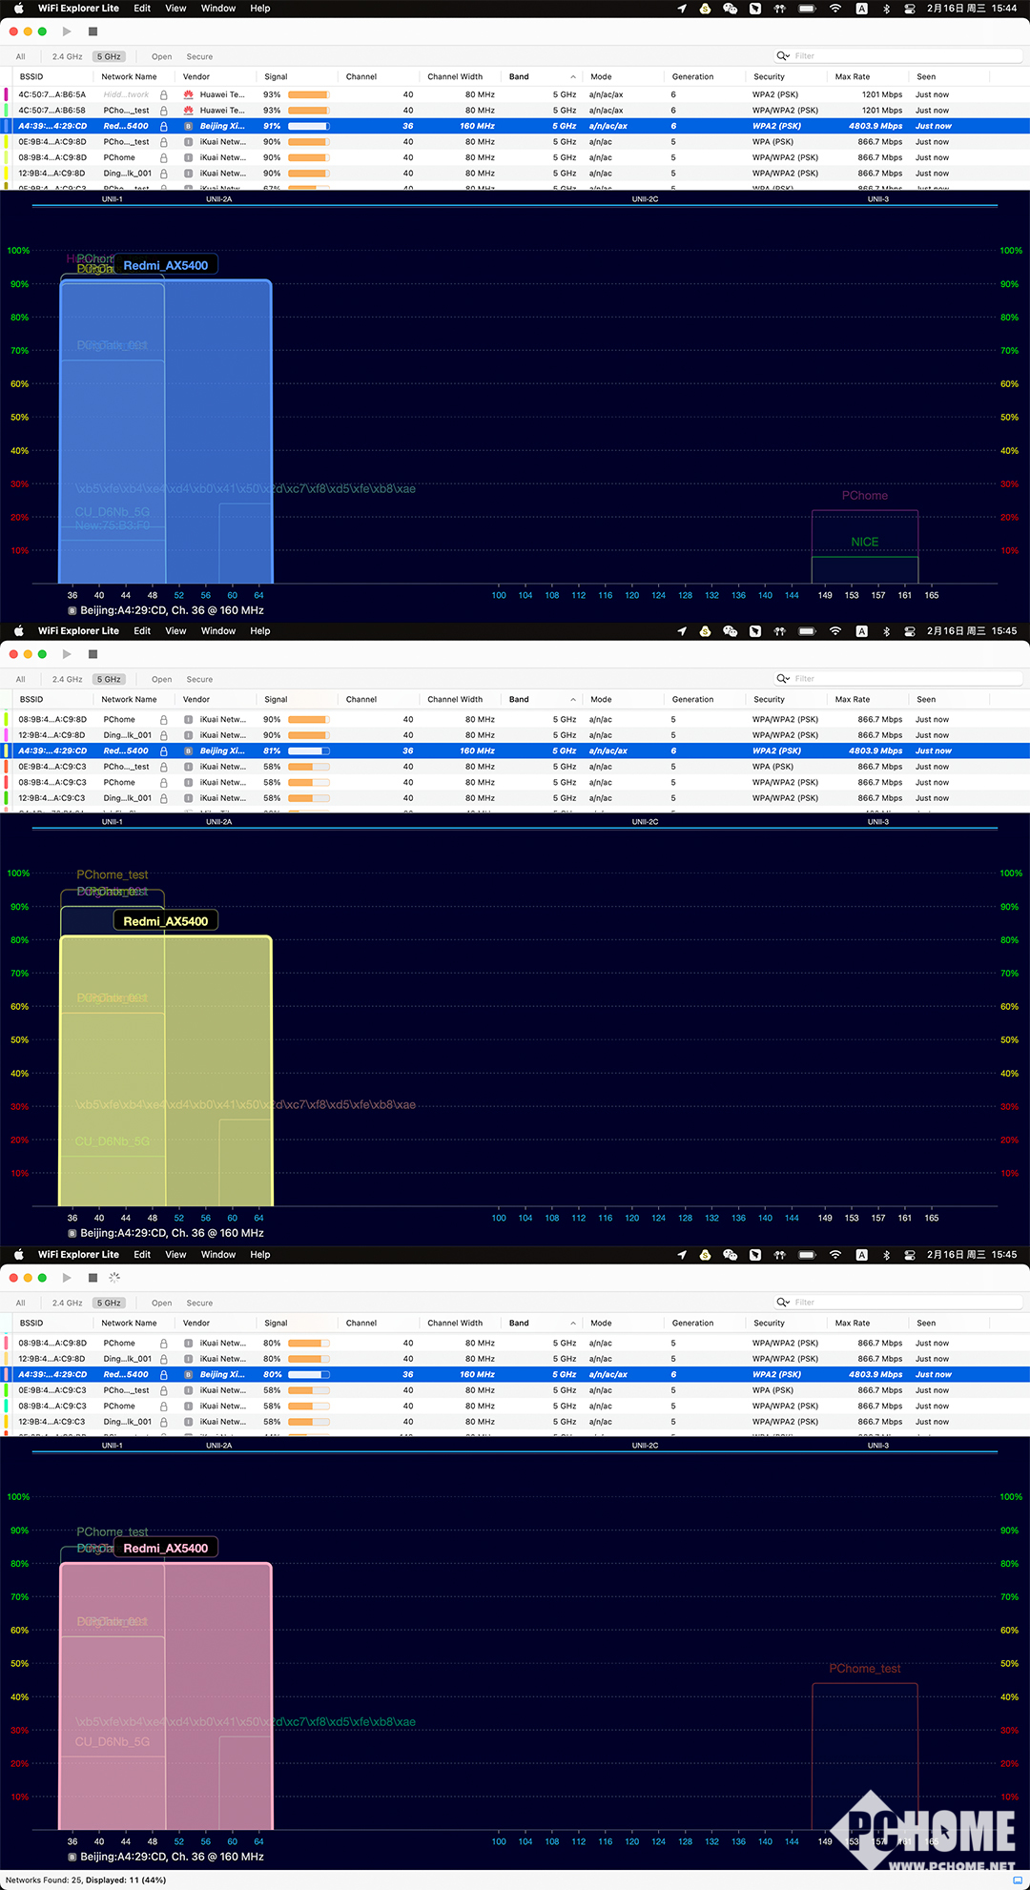Click the pink Redmi_AX5400 chart label
Screen dimensions: 1030x1890
[x=166, y=1548]
